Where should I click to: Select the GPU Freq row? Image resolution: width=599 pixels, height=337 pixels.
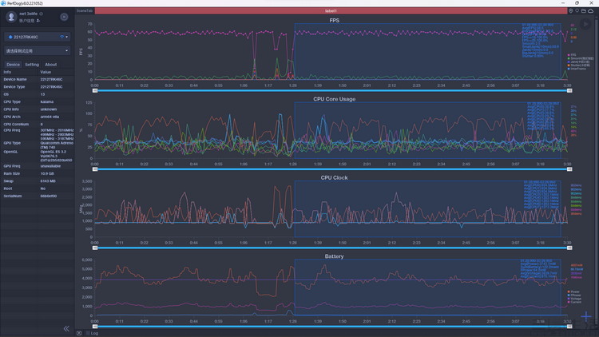[38, 166]
